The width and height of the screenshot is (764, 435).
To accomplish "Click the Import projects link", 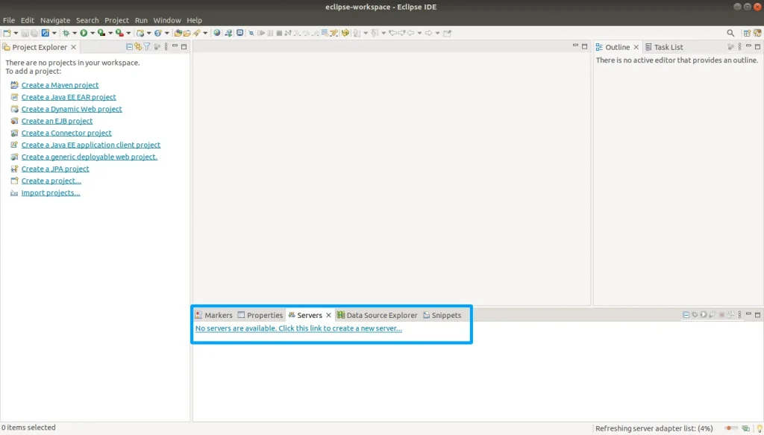I will (x=50, y=193).
